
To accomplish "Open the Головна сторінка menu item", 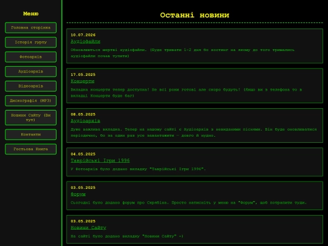I will (31, 27).
